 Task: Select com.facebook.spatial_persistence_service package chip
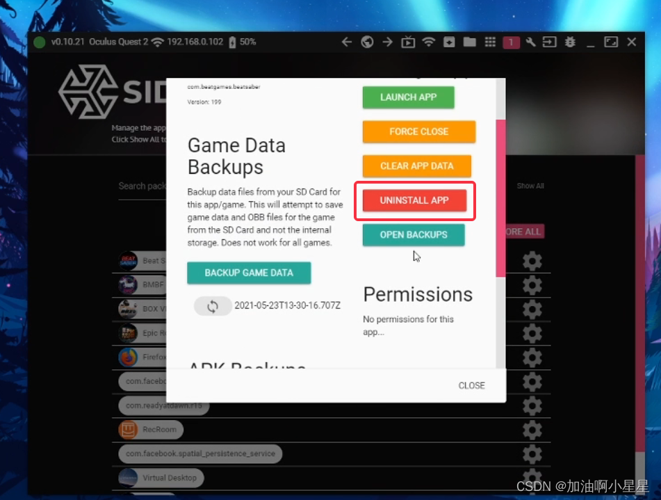point(200,453)
